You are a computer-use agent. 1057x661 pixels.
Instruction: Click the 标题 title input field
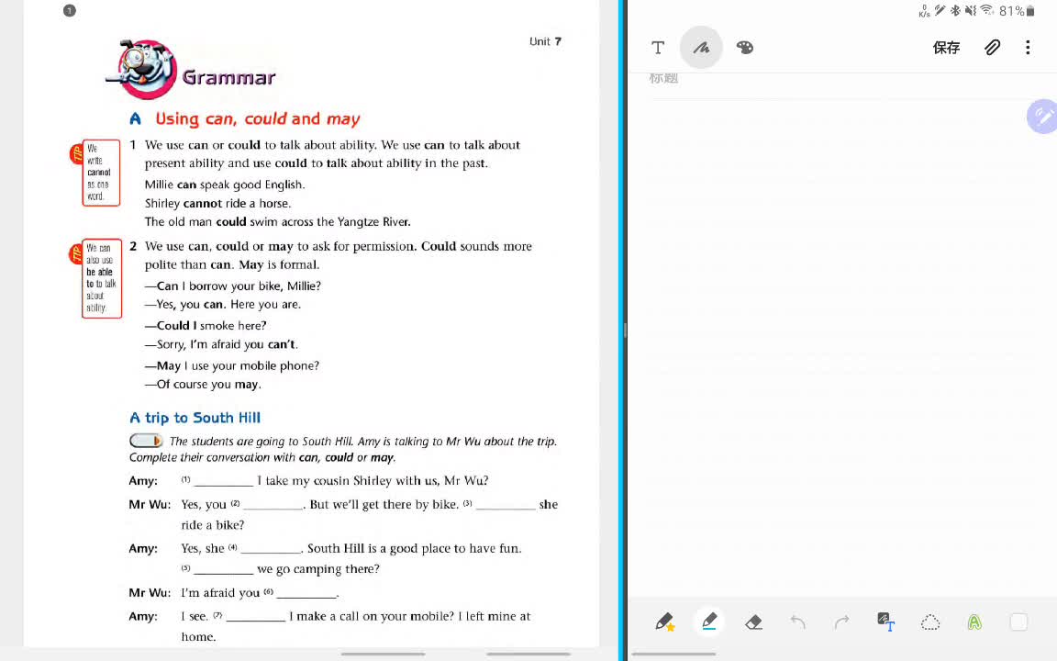[x=840, y=79]
